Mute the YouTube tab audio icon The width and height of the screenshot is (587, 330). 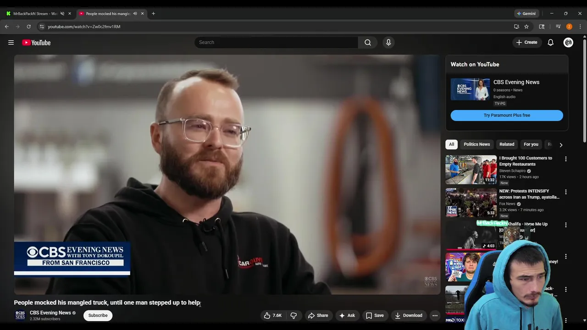tap(135, 14)
